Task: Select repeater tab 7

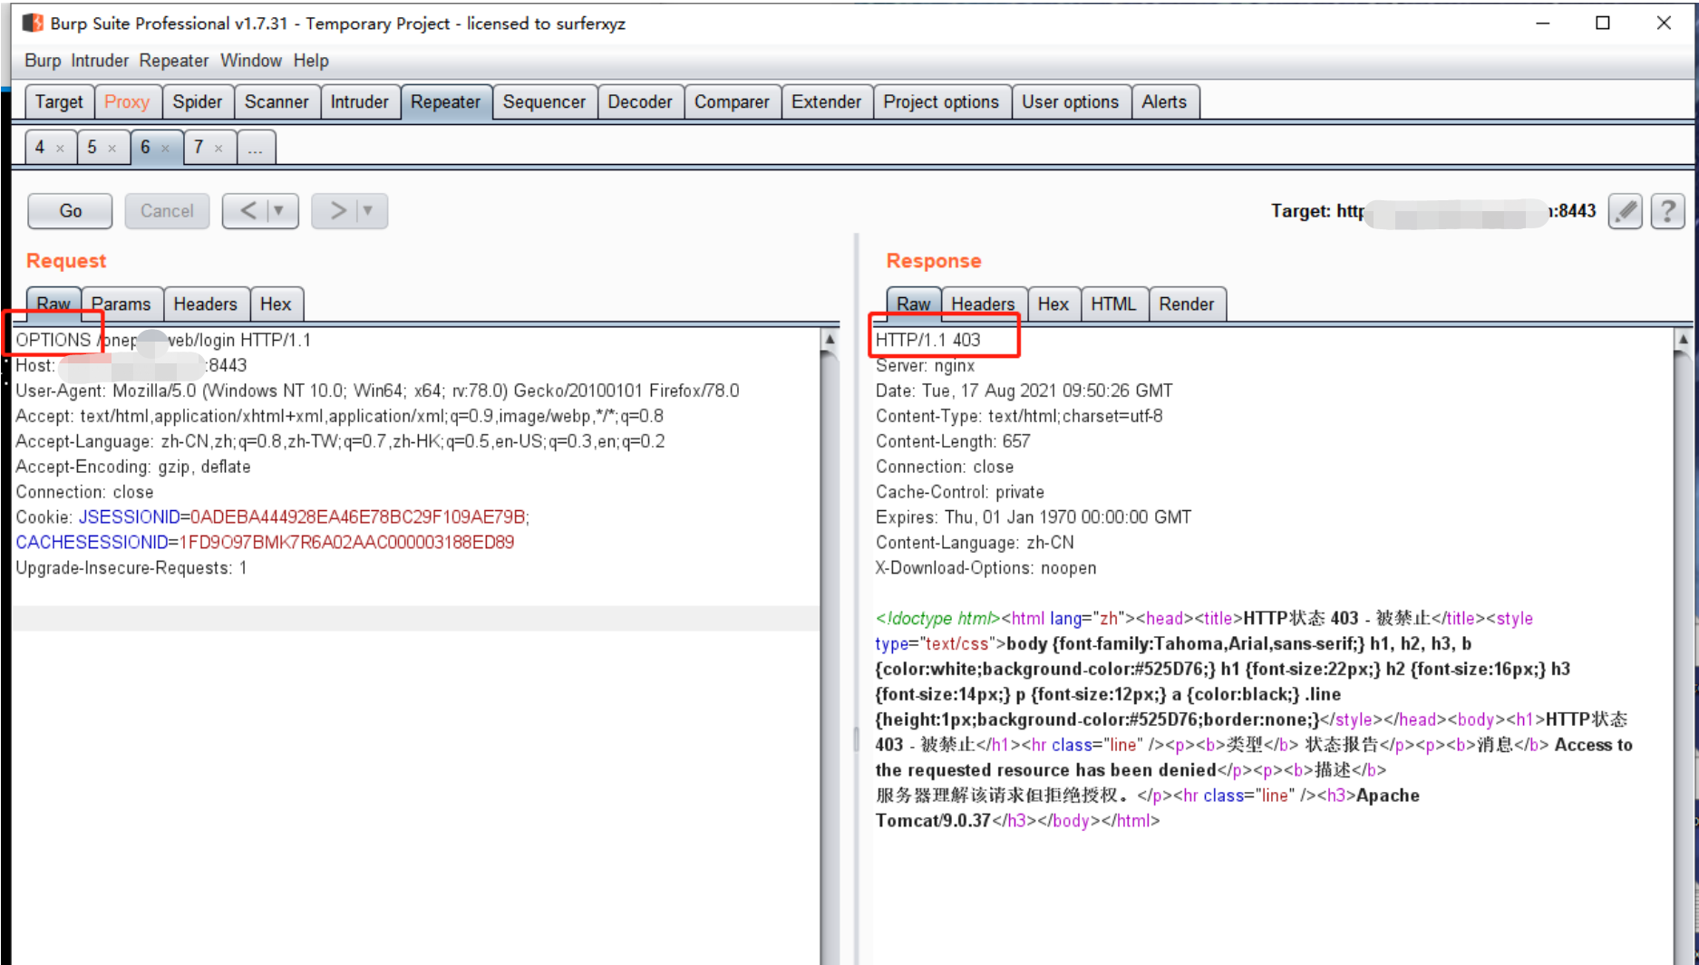Action: (199, 147)
